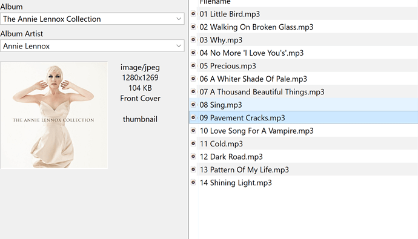Click the file icon beside 02 Walking On Broken Glass.mp3

[193, 27]
